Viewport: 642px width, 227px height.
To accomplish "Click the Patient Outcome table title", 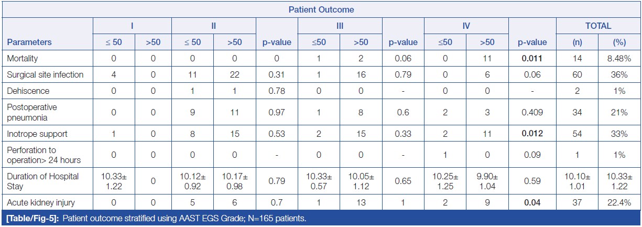I will click(321, 9).
